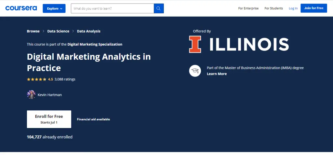Click Kevin Hartman's instructor avatar

(31, 95)
